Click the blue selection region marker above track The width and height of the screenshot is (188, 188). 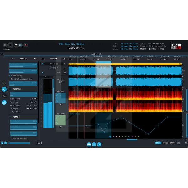(x=103, y=62)
